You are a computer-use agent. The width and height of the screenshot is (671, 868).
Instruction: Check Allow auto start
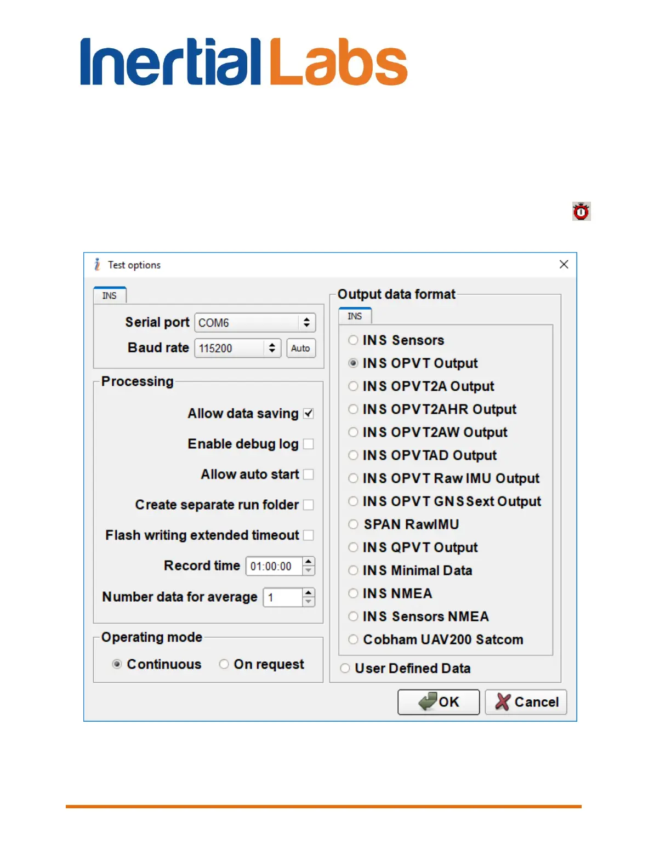[309, 475]
